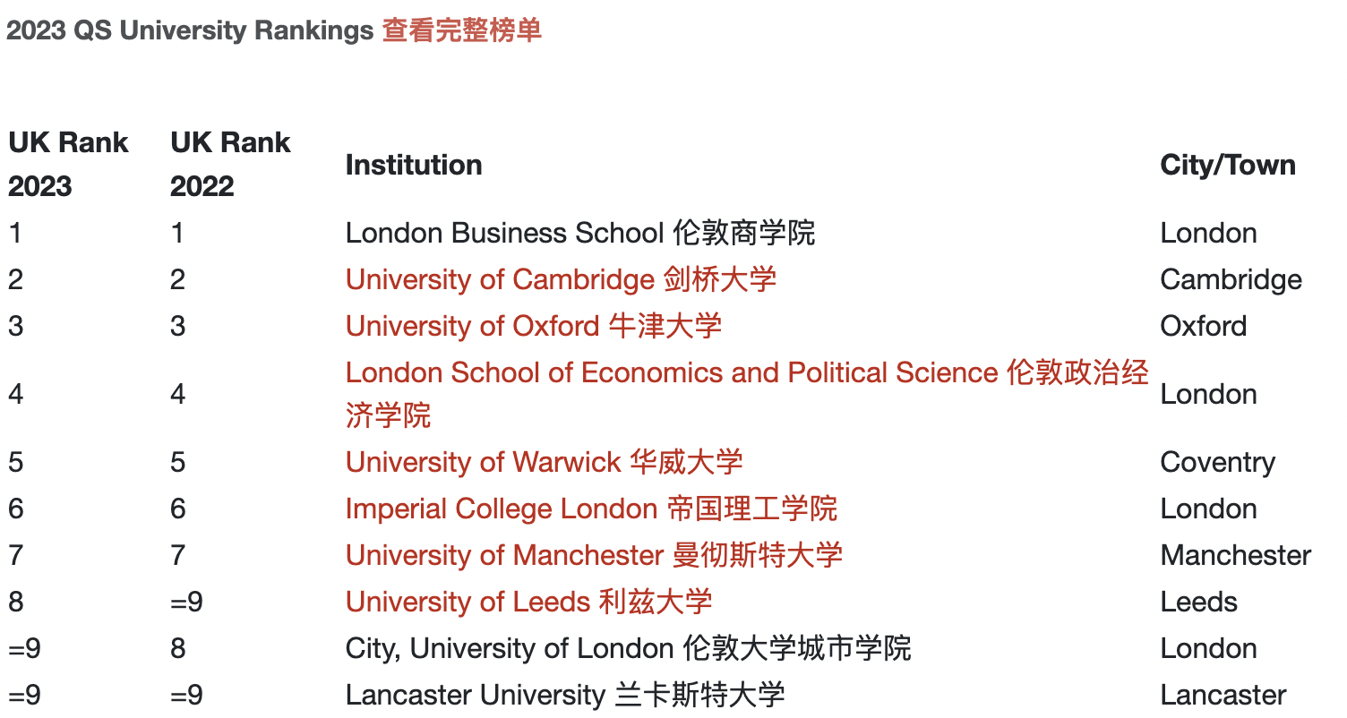Viewport: 1347px width, 718px height.
Task: Click the Cambridge city cell
Action: point(1231,279)
